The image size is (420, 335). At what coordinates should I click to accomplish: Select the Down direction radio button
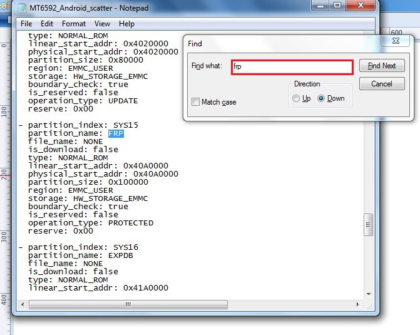[322, 98]
